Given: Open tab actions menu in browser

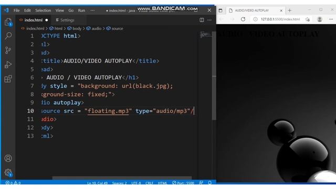Looking at the screenshot, I should point(220,10).
